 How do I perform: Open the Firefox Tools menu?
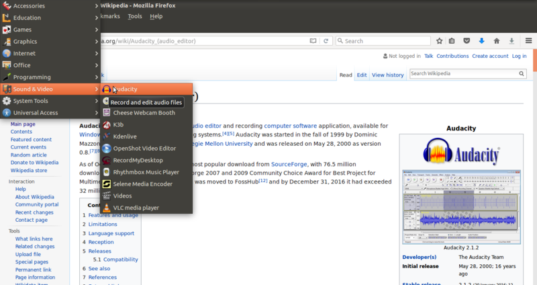(x=135, y=16)
